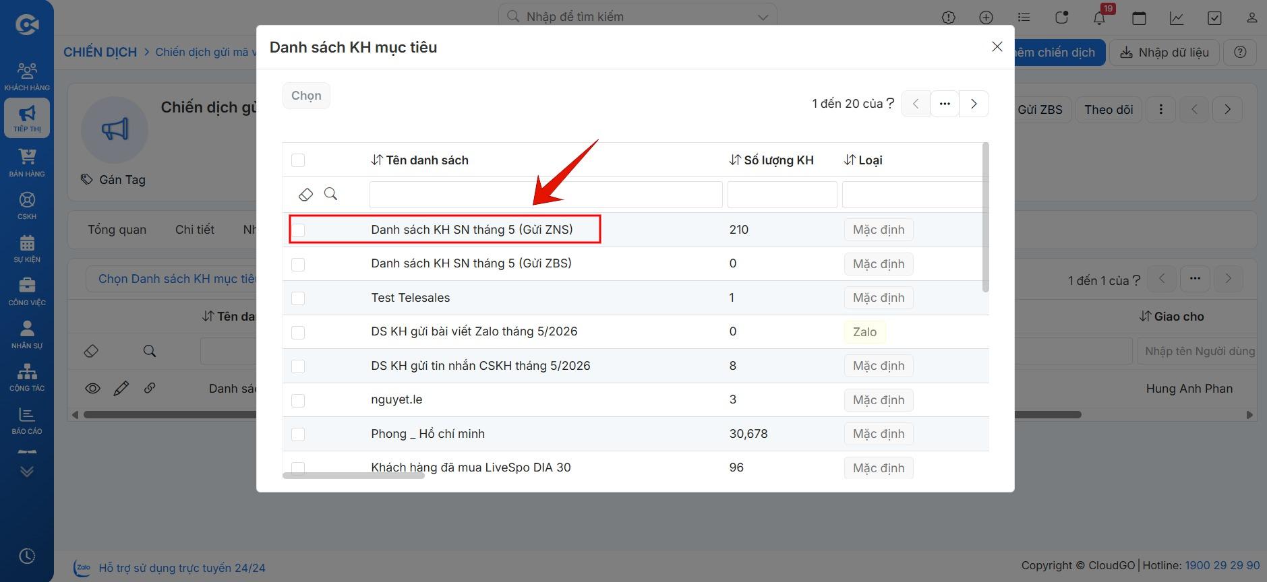This screenshot has height=582, width=1267.
Task: Check Khách hàng đã mua LiveSpo row
Action: [x=298, y=467]
